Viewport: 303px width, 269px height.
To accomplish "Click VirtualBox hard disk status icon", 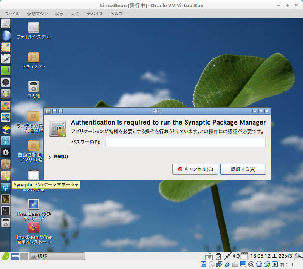I will 204,264.
